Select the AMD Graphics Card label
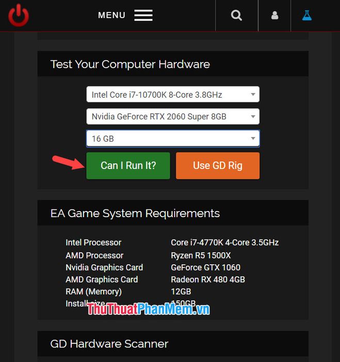This screenshot has height=362, width=340. pos(102,280)
